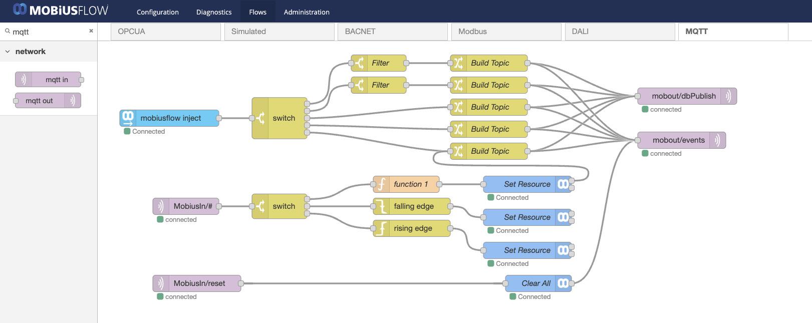Image resolution: width=812 pixels, height=323 pixels.
Task: Click the bottom Build Topic node icon
Action: [458, 151]
